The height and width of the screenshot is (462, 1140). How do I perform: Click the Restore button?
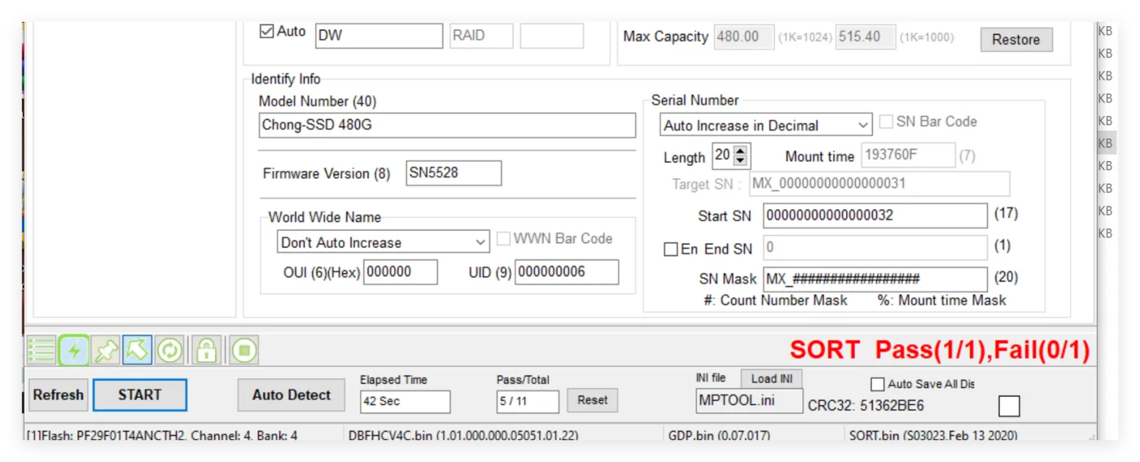(1015, 39)
